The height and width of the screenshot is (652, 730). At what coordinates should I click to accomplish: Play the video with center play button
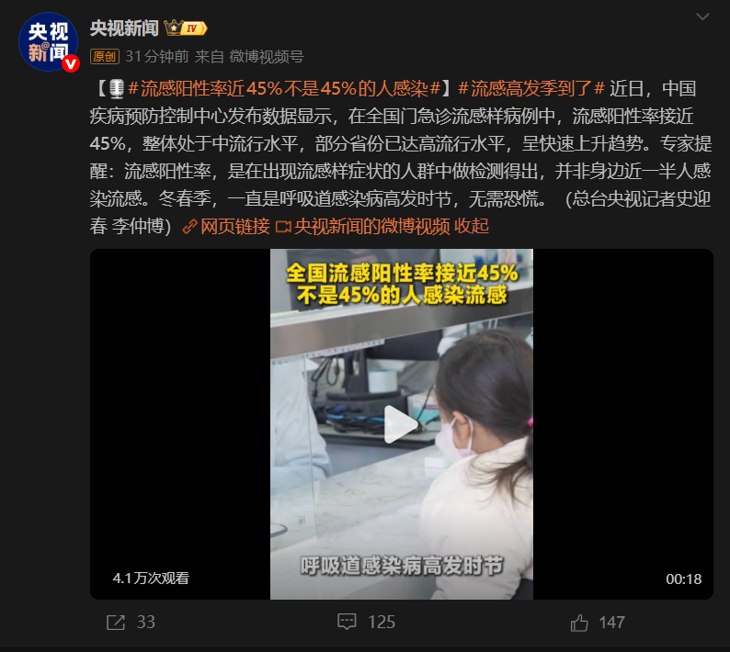coord(401,424)
